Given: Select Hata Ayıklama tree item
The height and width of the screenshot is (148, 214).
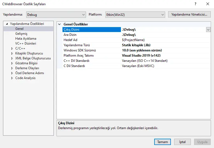Looking at the screenshot, I should point(26,39).
